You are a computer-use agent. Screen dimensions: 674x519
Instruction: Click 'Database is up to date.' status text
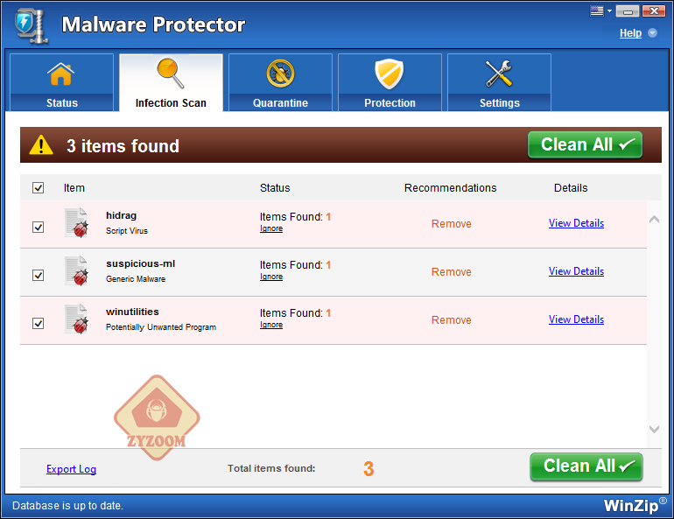[x=67, y=506]
